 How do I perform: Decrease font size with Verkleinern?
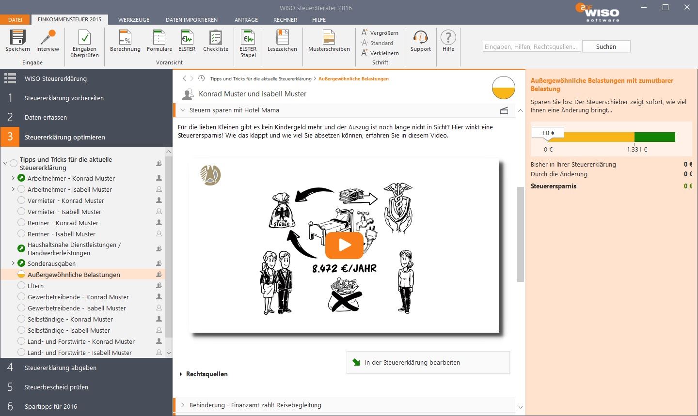(380, 53)
